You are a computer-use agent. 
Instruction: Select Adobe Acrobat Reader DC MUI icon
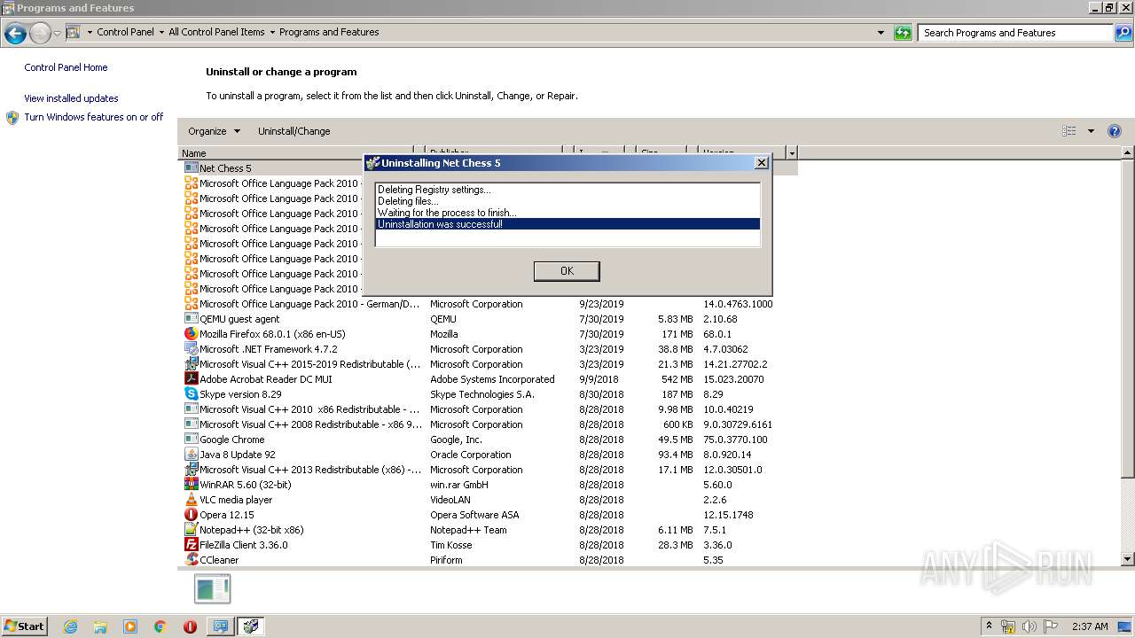pyautogui.click(x=191, y=379)
